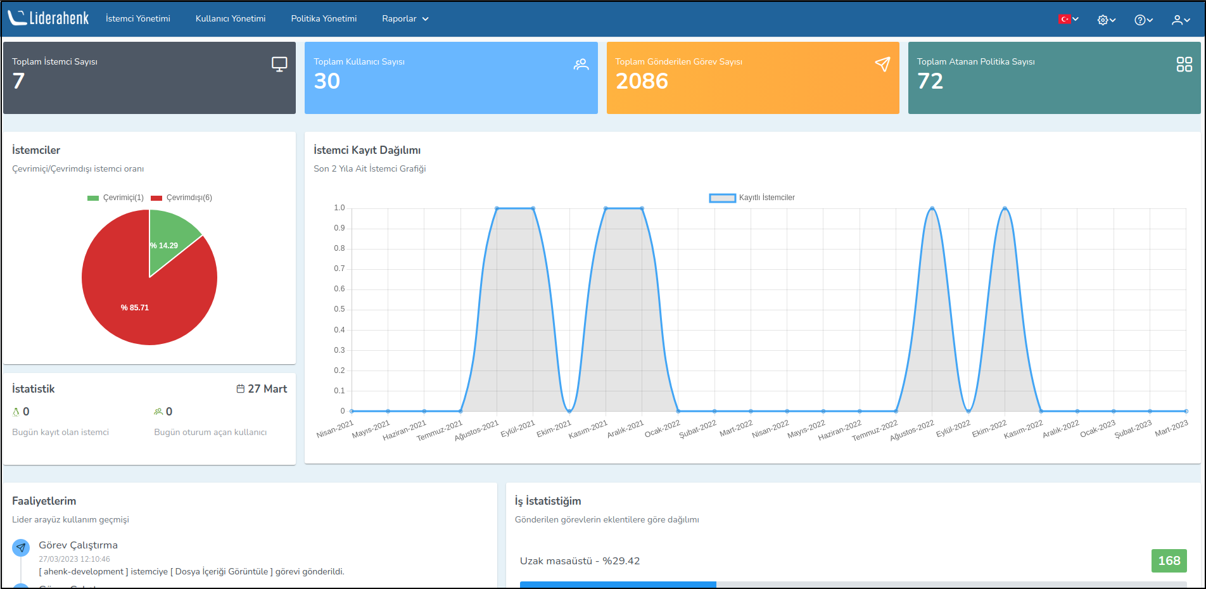
Task: Toggle the Çevrimiçi(1) legend item
Action: pyautogui.click(x=116, y=198)
